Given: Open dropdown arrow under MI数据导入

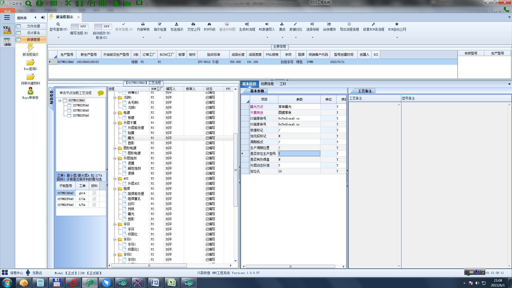Looking at the screenshot, I should pyautogui.click(x=267, y=38).
